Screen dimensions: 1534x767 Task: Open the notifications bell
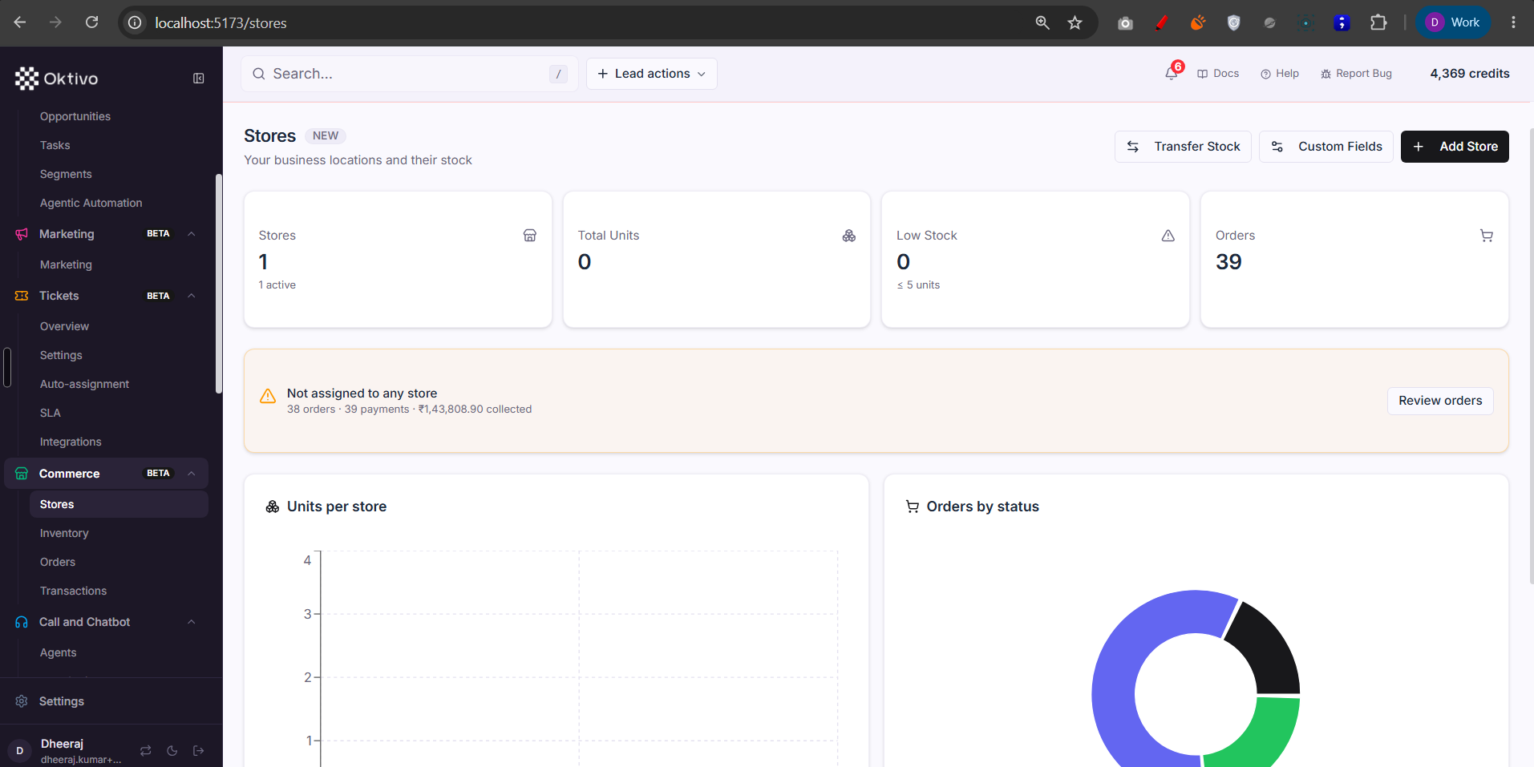click(x=1172, y=74)
